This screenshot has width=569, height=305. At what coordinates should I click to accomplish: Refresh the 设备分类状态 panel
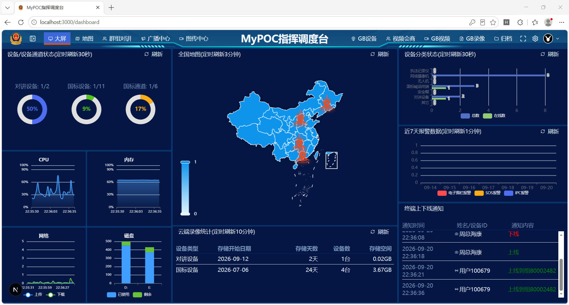[550, 54]
